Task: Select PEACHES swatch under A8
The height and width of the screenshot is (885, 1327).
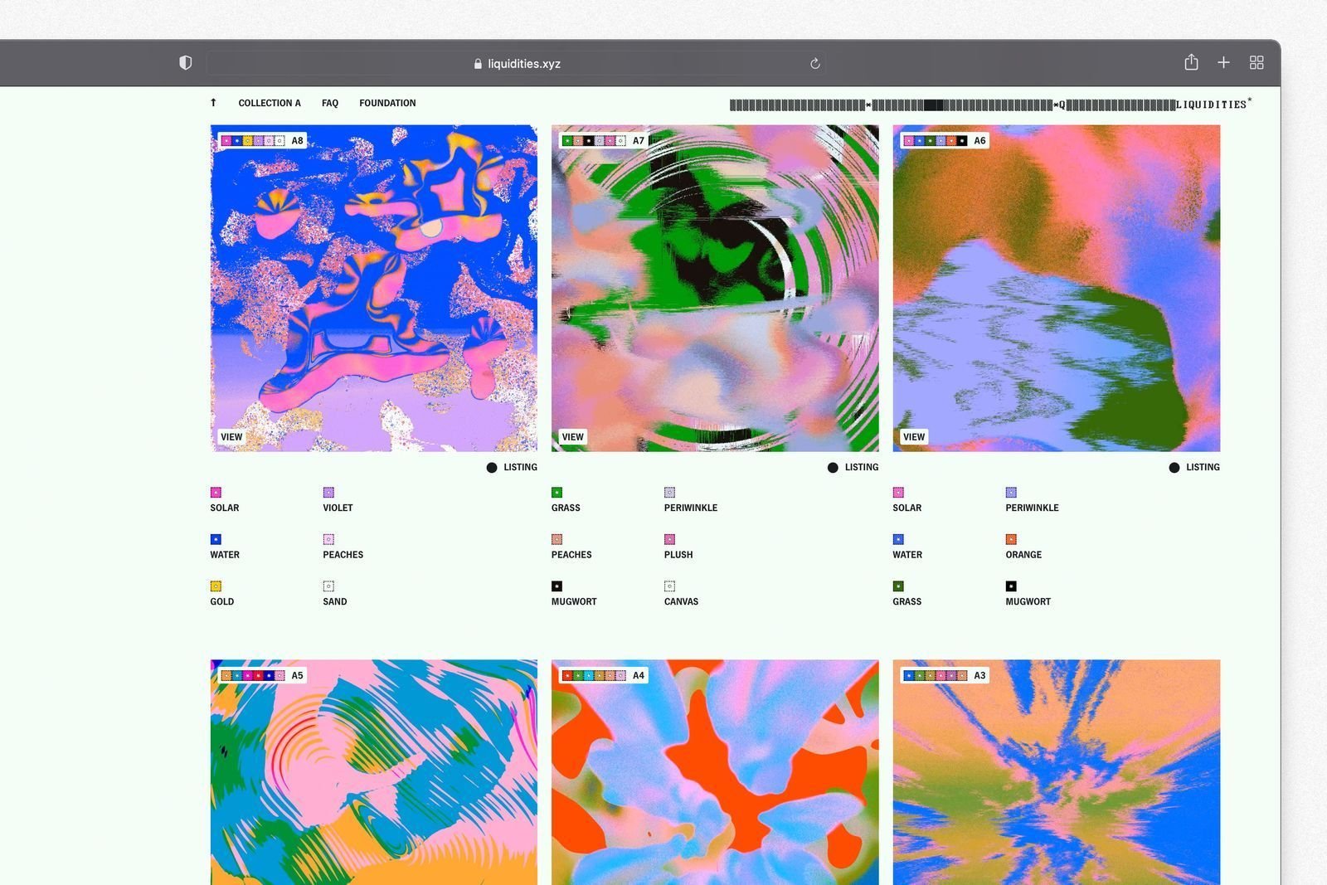Action: coord(328,539)
